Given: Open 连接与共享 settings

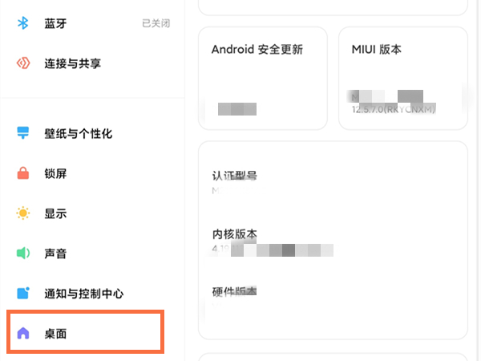Looking at the screenshot, I should pos(72,63).
